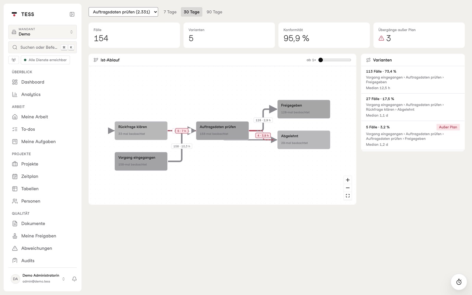Screen dimensions: 472x295
Task: Open the broadcast status icon button
Action: click(14, 60)
